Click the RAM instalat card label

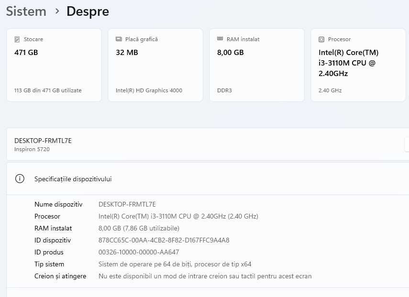243,39
